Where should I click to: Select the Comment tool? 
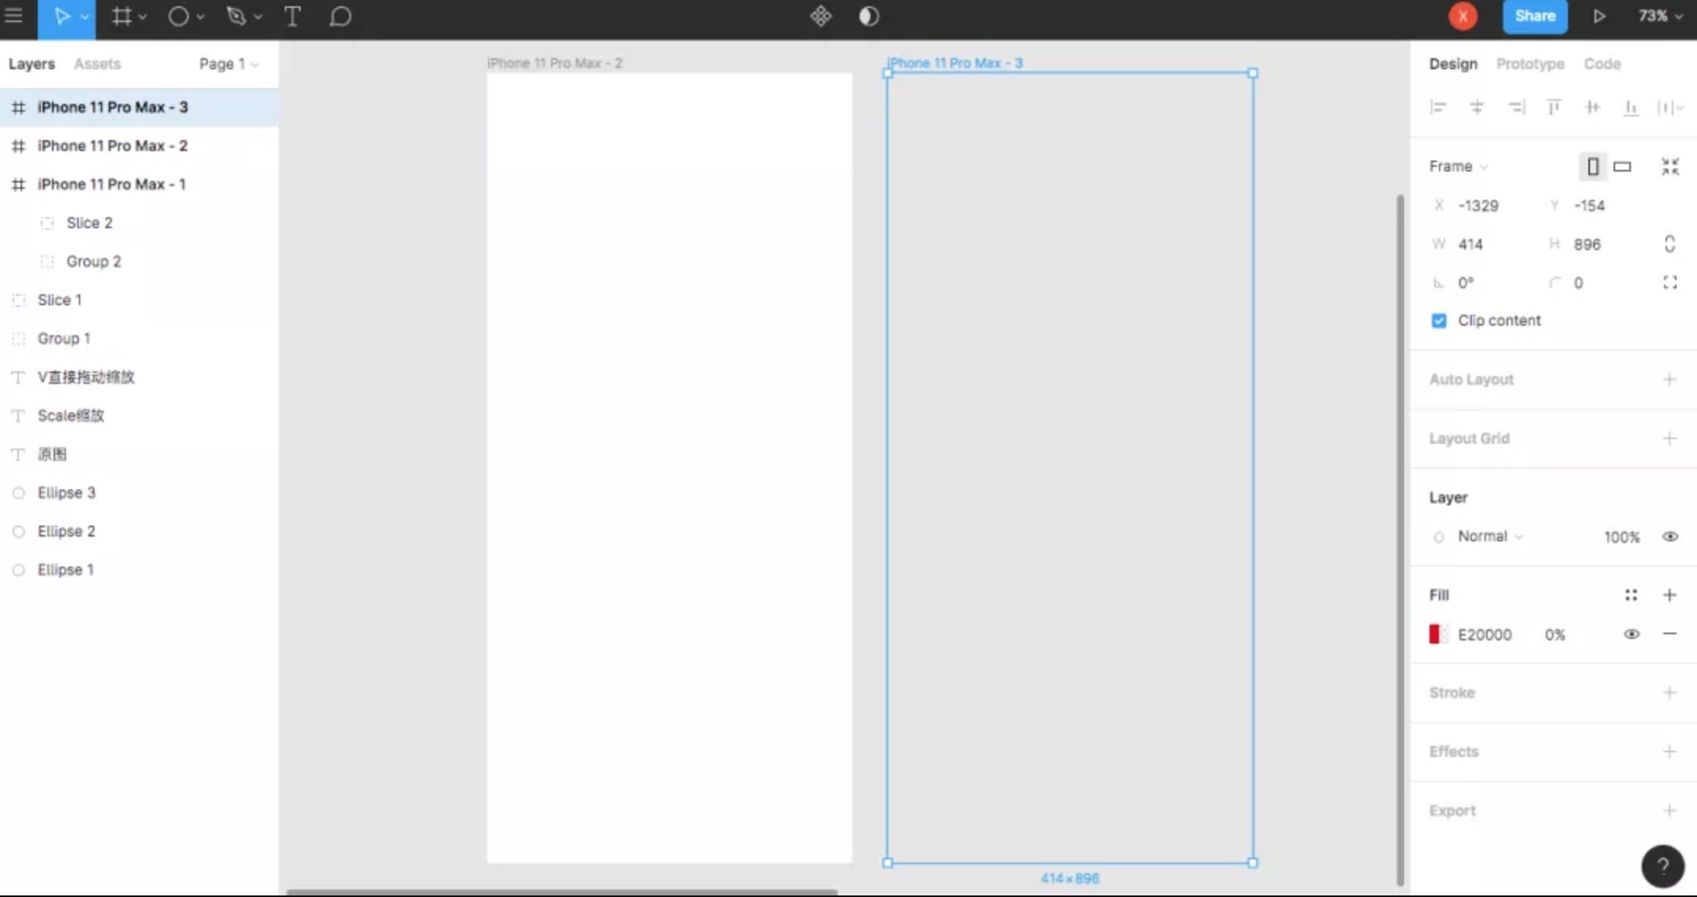click(x=340, y=17)
